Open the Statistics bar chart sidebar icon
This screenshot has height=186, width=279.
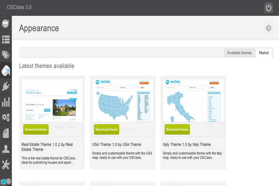pyautogui.click(x=6, y=102)
